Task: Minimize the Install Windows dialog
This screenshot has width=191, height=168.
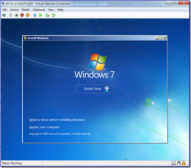Action: pos(156,38)
